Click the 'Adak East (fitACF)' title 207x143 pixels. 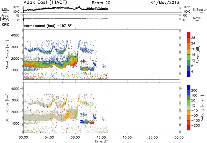tap(45, 2)
